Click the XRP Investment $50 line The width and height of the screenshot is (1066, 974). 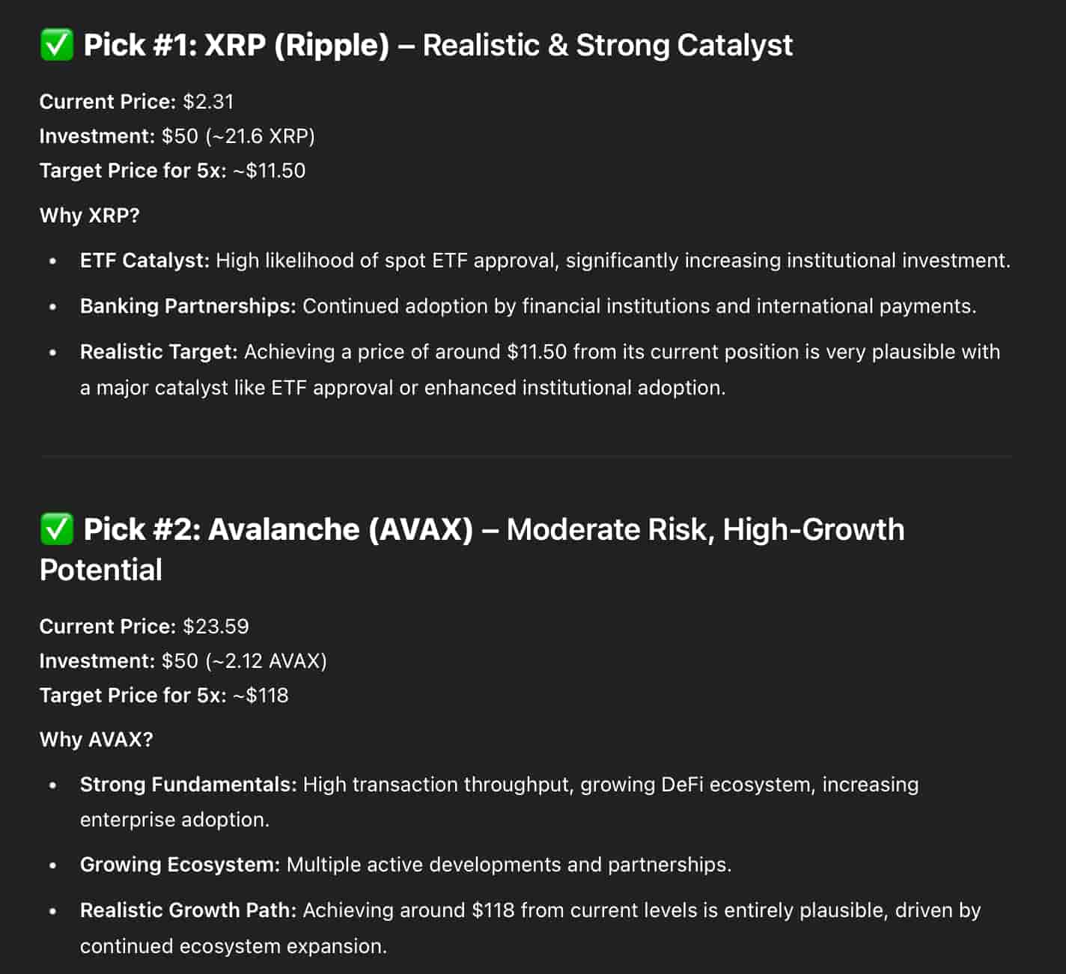[177, 136]
